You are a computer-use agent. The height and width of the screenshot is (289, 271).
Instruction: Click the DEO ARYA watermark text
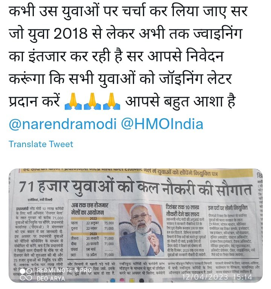click(51, 278)
